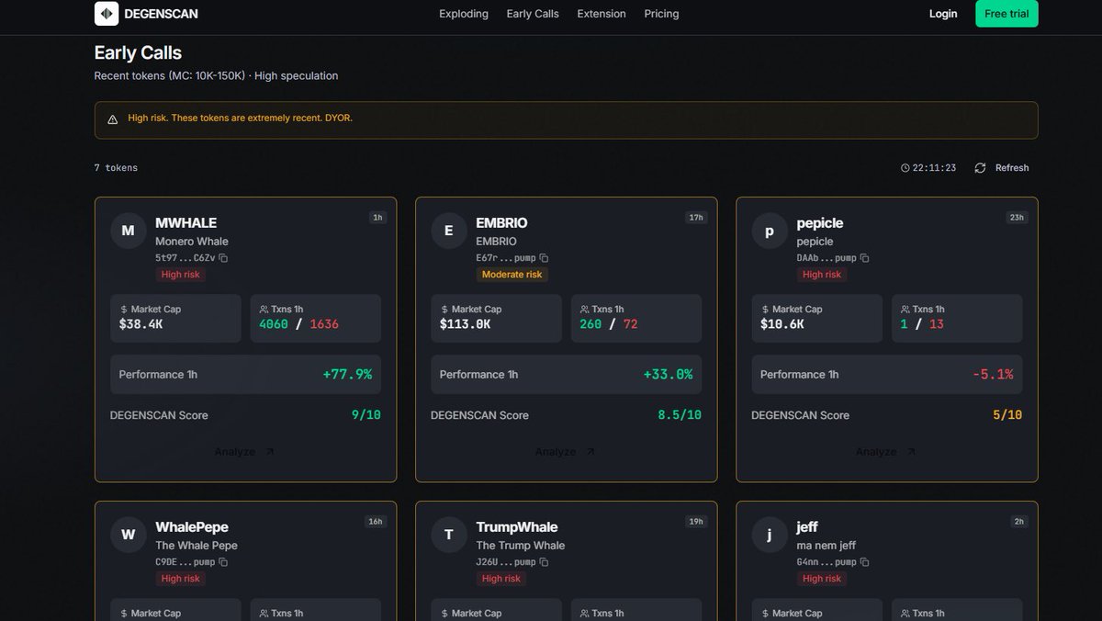
Task: Click the Login link
Action: [x=943, y=14]
